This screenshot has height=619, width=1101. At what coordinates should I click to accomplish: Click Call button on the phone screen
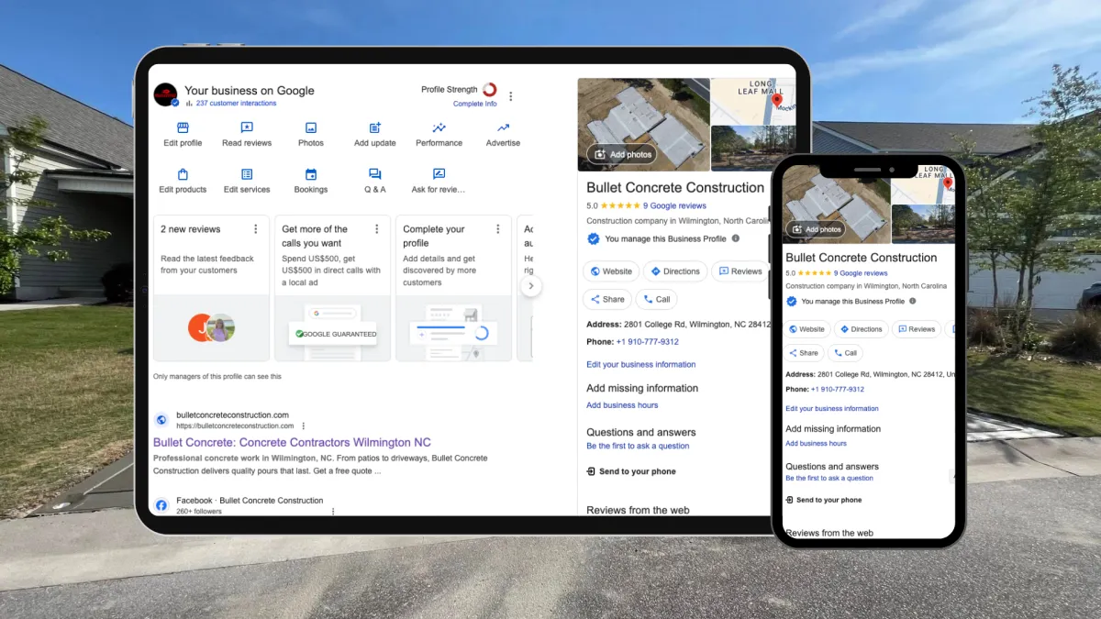coord(845,353)
